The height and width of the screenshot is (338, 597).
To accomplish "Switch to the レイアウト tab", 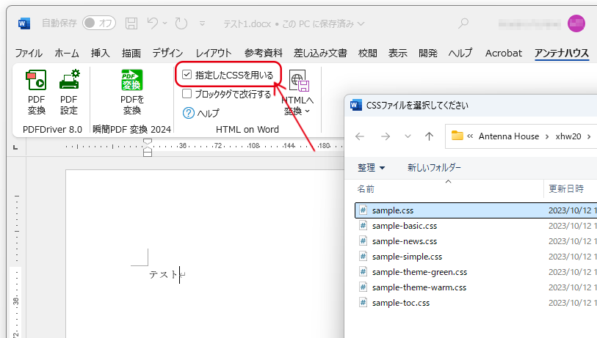I will 214,54.
